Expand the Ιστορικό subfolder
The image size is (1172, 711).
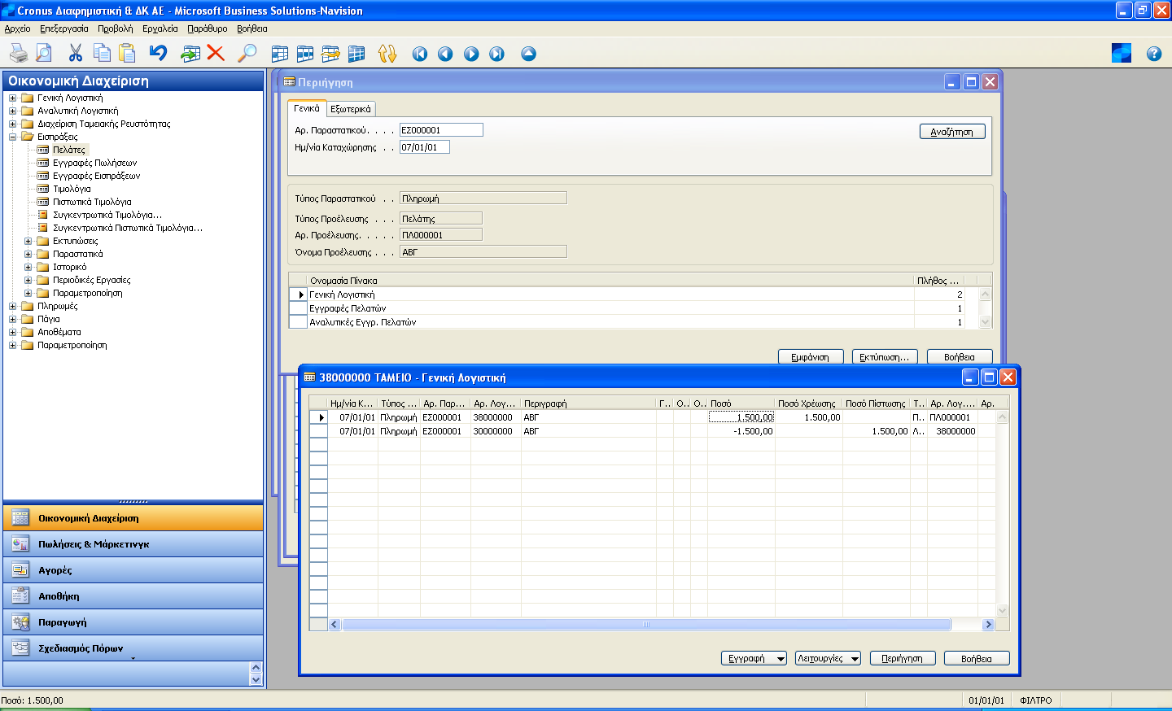[28, 267]
